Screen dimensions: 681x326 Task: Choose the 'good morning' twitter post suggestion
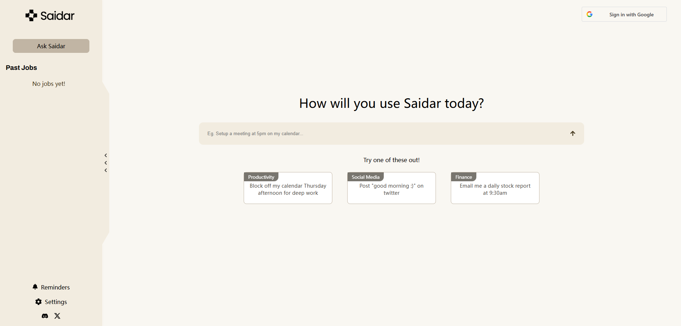(391, 189)
